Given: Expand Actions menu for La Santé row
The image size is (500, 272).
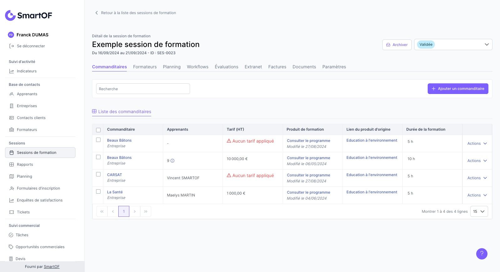Looking at the screenshot, I should pos(477,195).
